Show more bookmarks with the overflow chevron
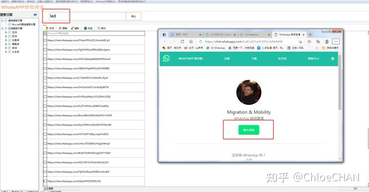 pyautogui.click(x=317, y=48)
